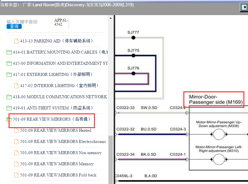Click Mirror-Door-Passenger side (M169) component label
Viewport: 248px width, 184px height.
coord(216,100)
